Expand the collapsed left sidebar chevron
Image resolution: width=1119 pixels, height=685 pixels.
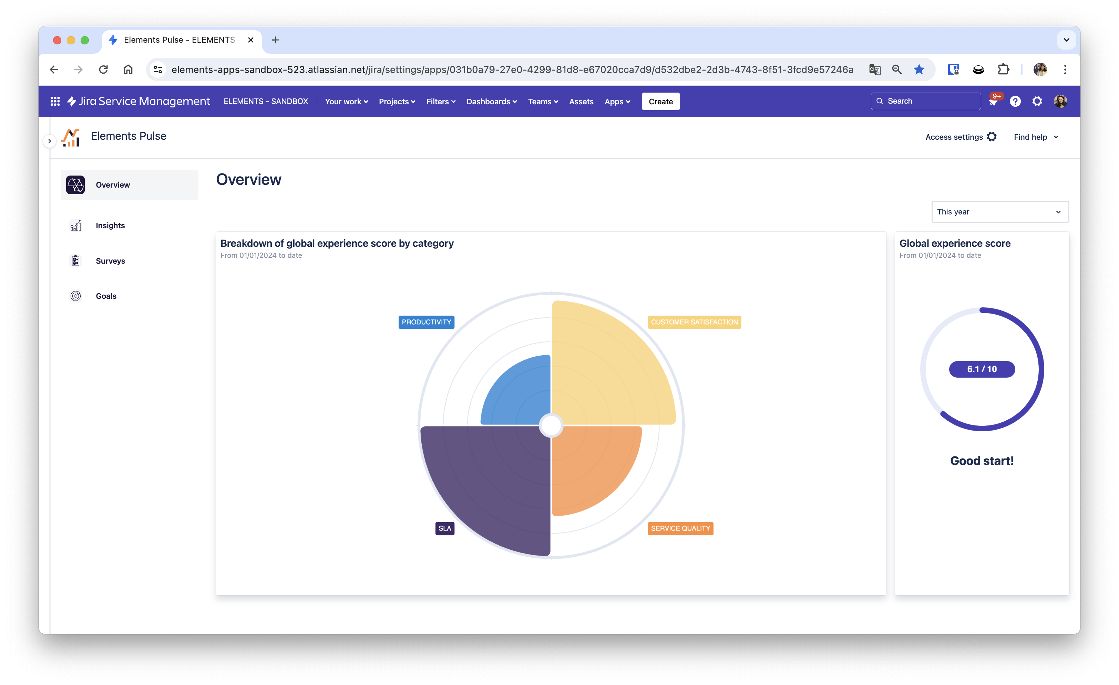50,141
